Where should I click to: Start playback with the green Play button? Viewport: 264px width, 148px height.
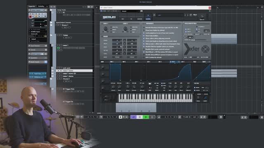(146, 117)
